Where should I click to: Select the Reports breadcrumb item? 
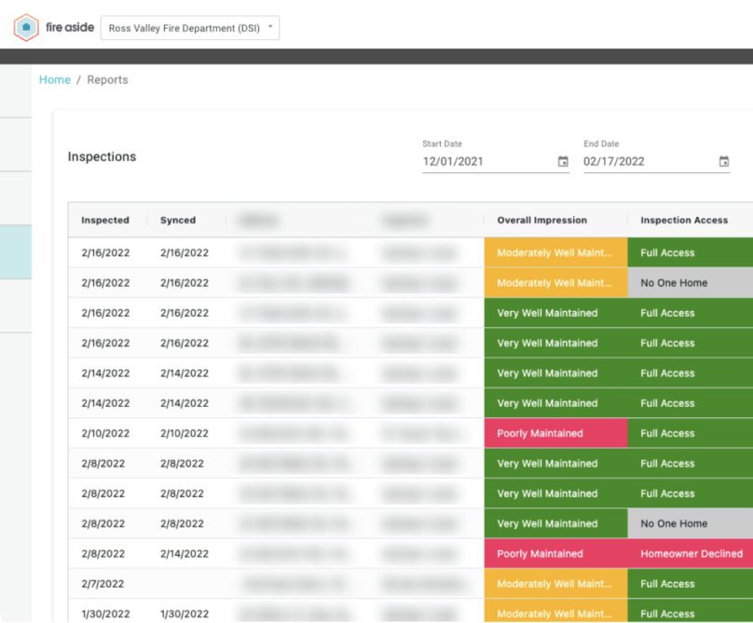point(107,80)
